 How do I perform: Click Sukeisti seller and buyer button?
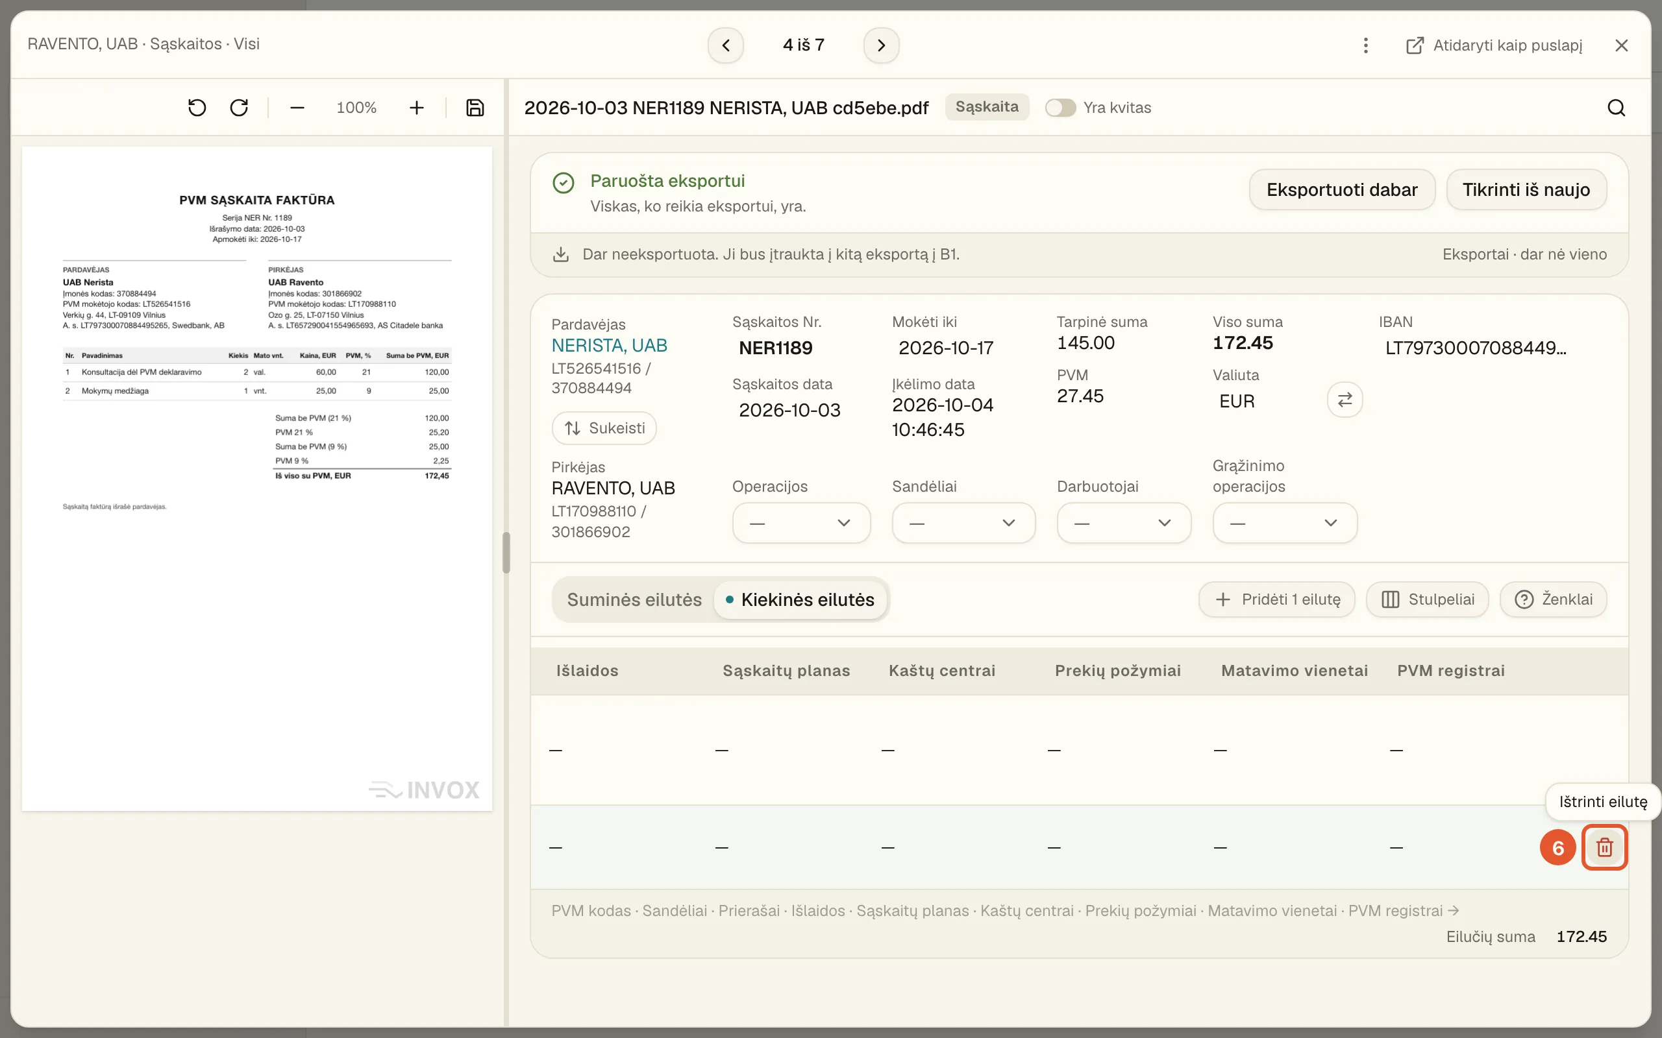pyautogui.click(x=604, y=428)
